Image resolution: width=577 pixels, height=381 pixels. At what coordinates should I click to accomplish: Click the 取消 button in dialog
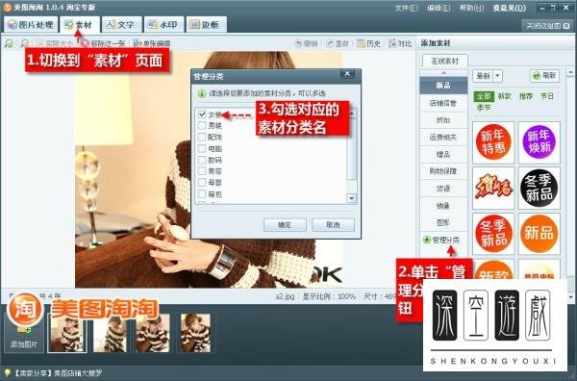333,225
